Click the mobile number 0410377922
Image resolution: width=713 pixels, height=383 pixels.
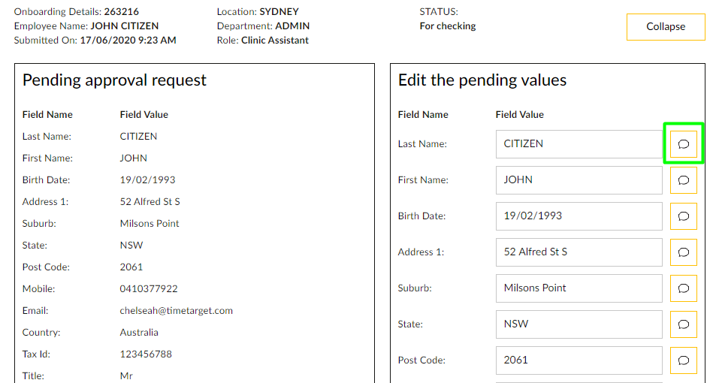click(149, 289)
